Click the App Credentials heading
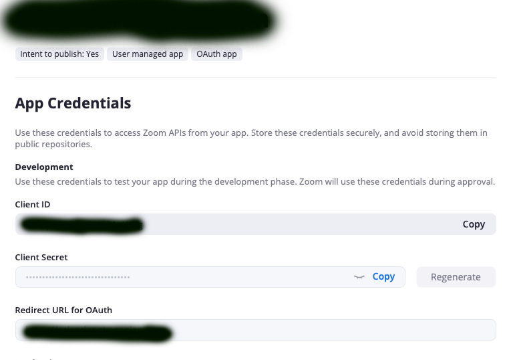 click(73, 103)
